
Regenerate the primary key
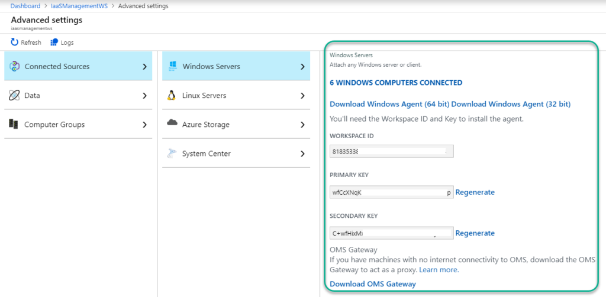point(475,192)
